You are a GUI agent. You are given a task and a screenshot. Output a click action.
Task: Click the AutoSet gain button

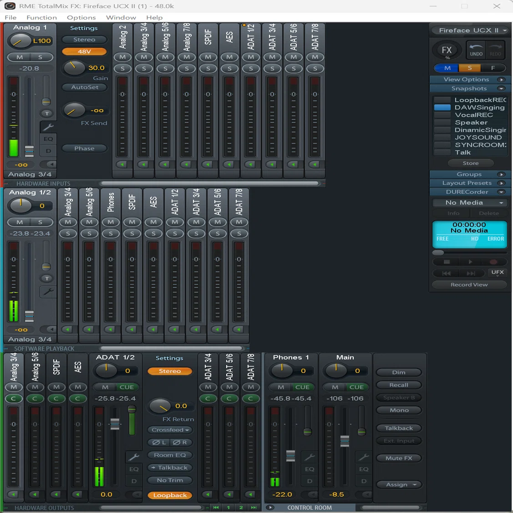(84, 87)
